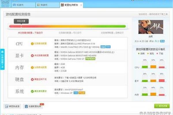Click the 系统 row heading

tap(19, 91)
